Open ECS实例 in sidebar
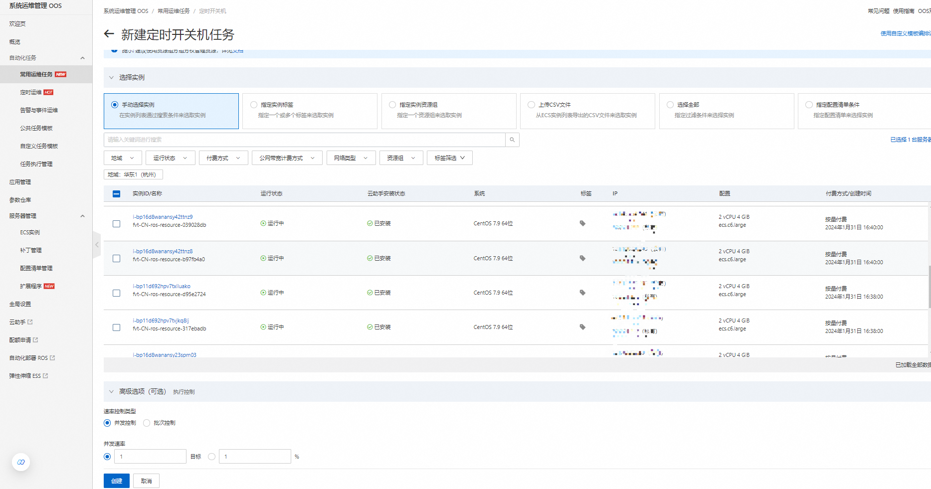Image resolution: width=931 pixels, height=489 pixels. tap(30, 232)
